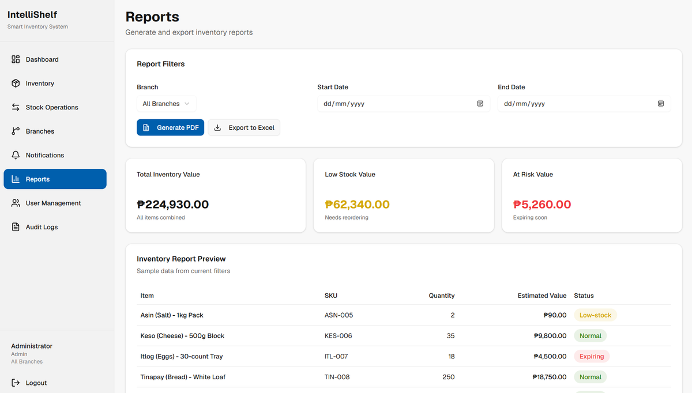
Task: Select the Asin (Salt) - 1kg Pack row
Action: coord(404,315)
